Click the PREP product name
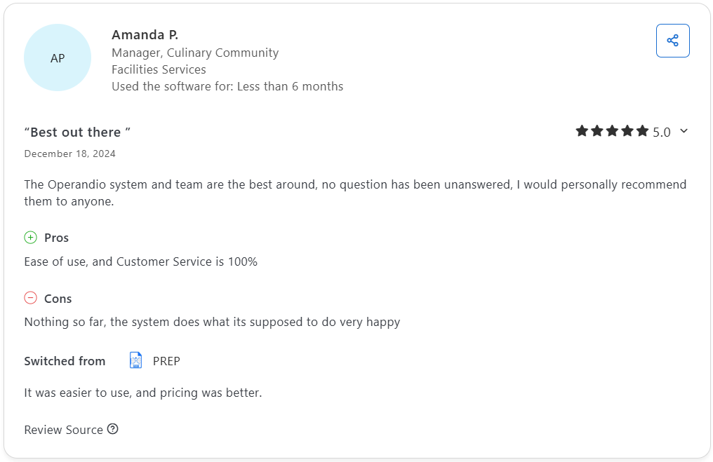 pyautogui.click(x=166, y=361)
